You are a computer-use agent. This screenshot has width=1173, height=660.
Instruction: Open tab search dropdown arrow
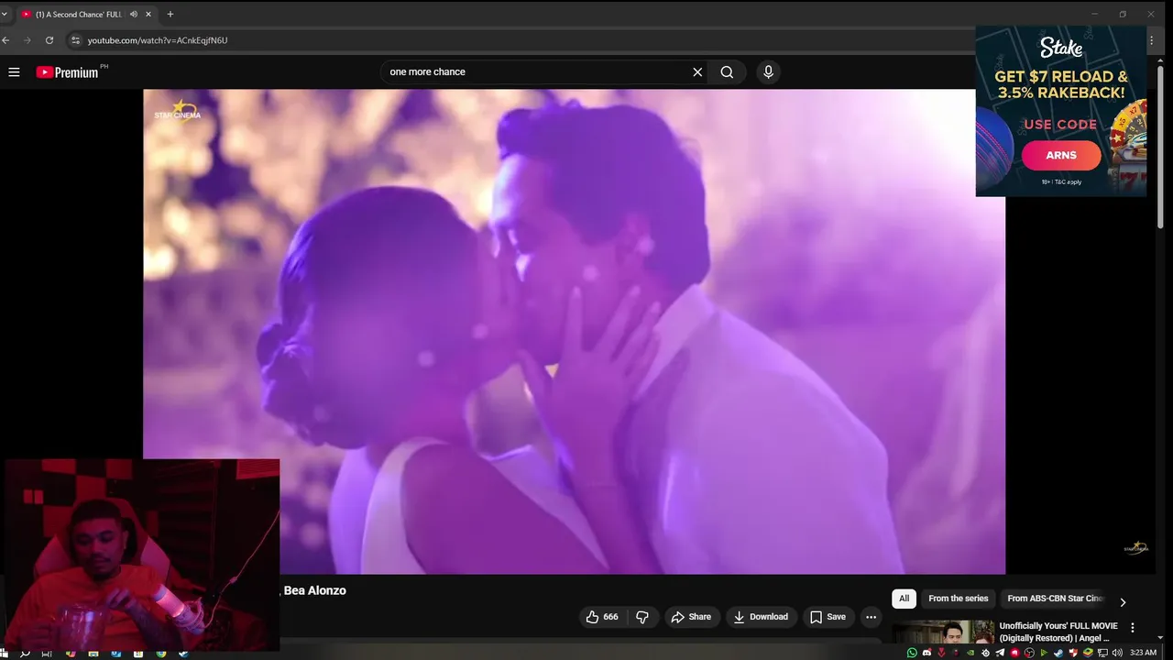(5, 14)
